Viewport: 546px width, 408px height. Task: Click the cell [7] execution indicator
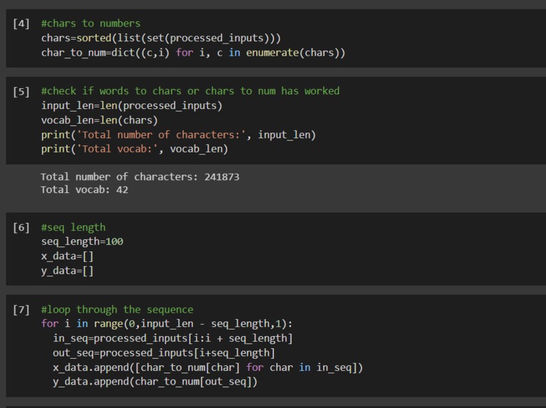tap(21, 310)
